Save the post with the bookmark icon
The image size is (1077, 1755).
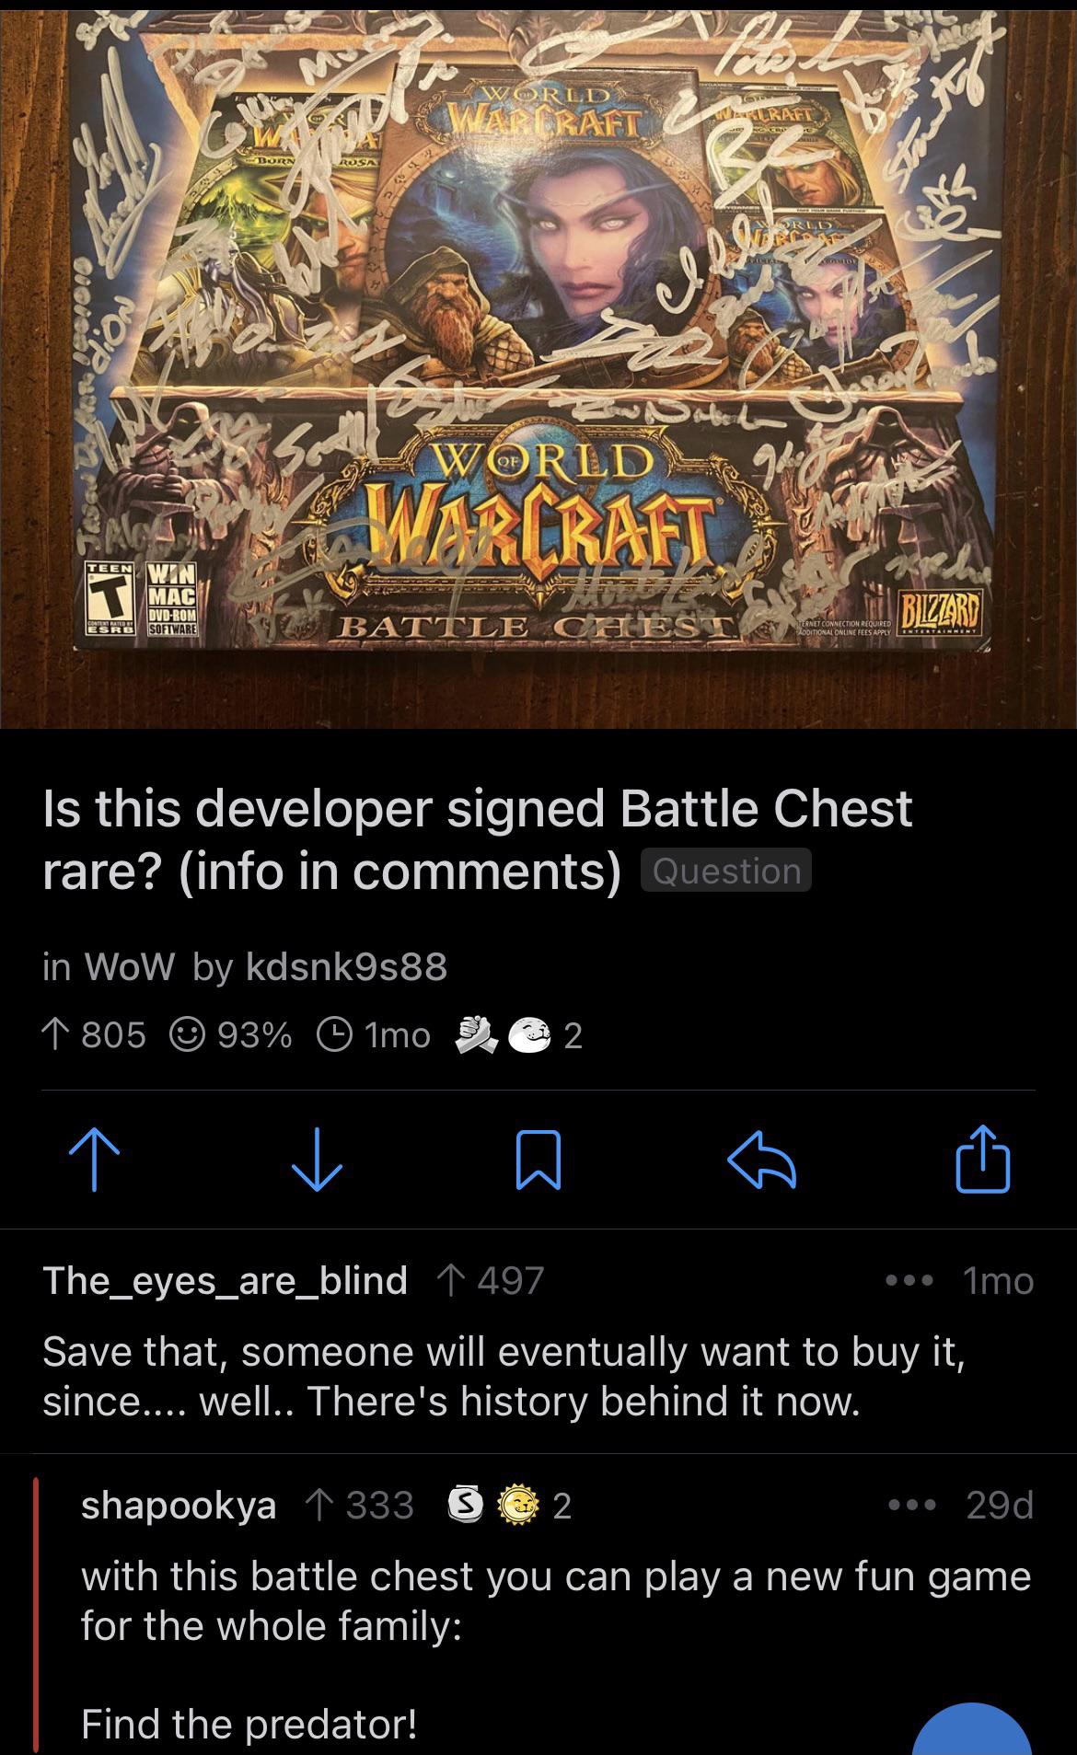point(538,1160)
